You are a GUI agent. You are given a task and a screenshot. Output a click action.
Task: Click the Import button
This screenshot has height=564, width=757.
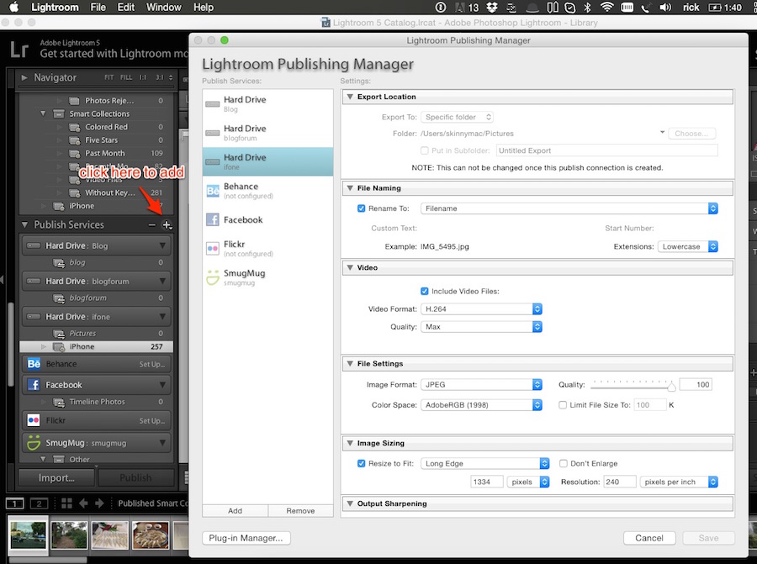pyautogui.click(x=56, y=477)
